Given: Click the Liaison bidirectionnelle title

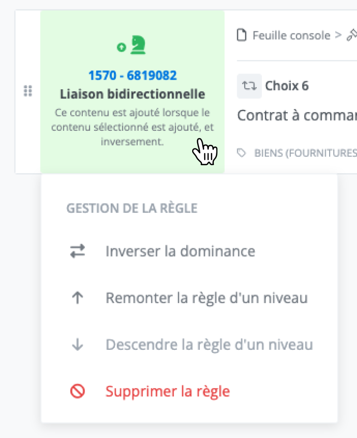Looking at the screenshot, I should (132, 94).
